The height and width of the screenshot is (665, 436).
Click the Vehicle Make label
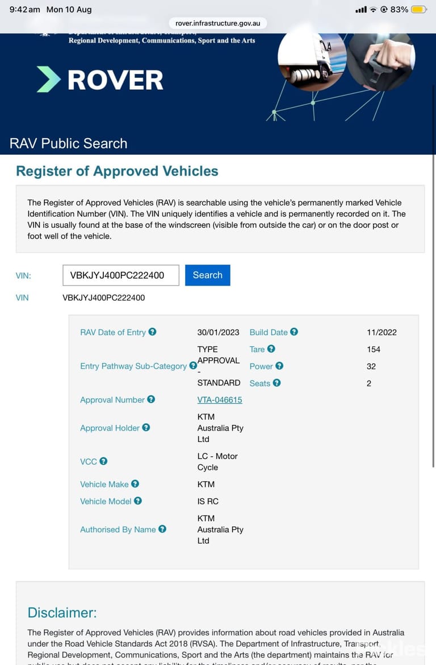104,484
